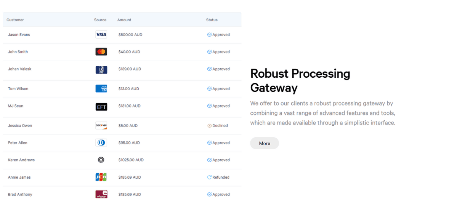This screenshot has height=216, width=449.
Task: Select the Customer column header
Action: click(x=15, y=20)
